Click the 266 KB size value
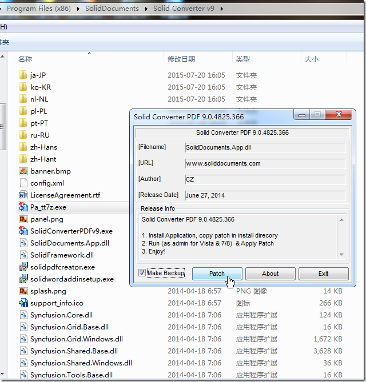The image size is (366, 382). [x=331, y=303]
